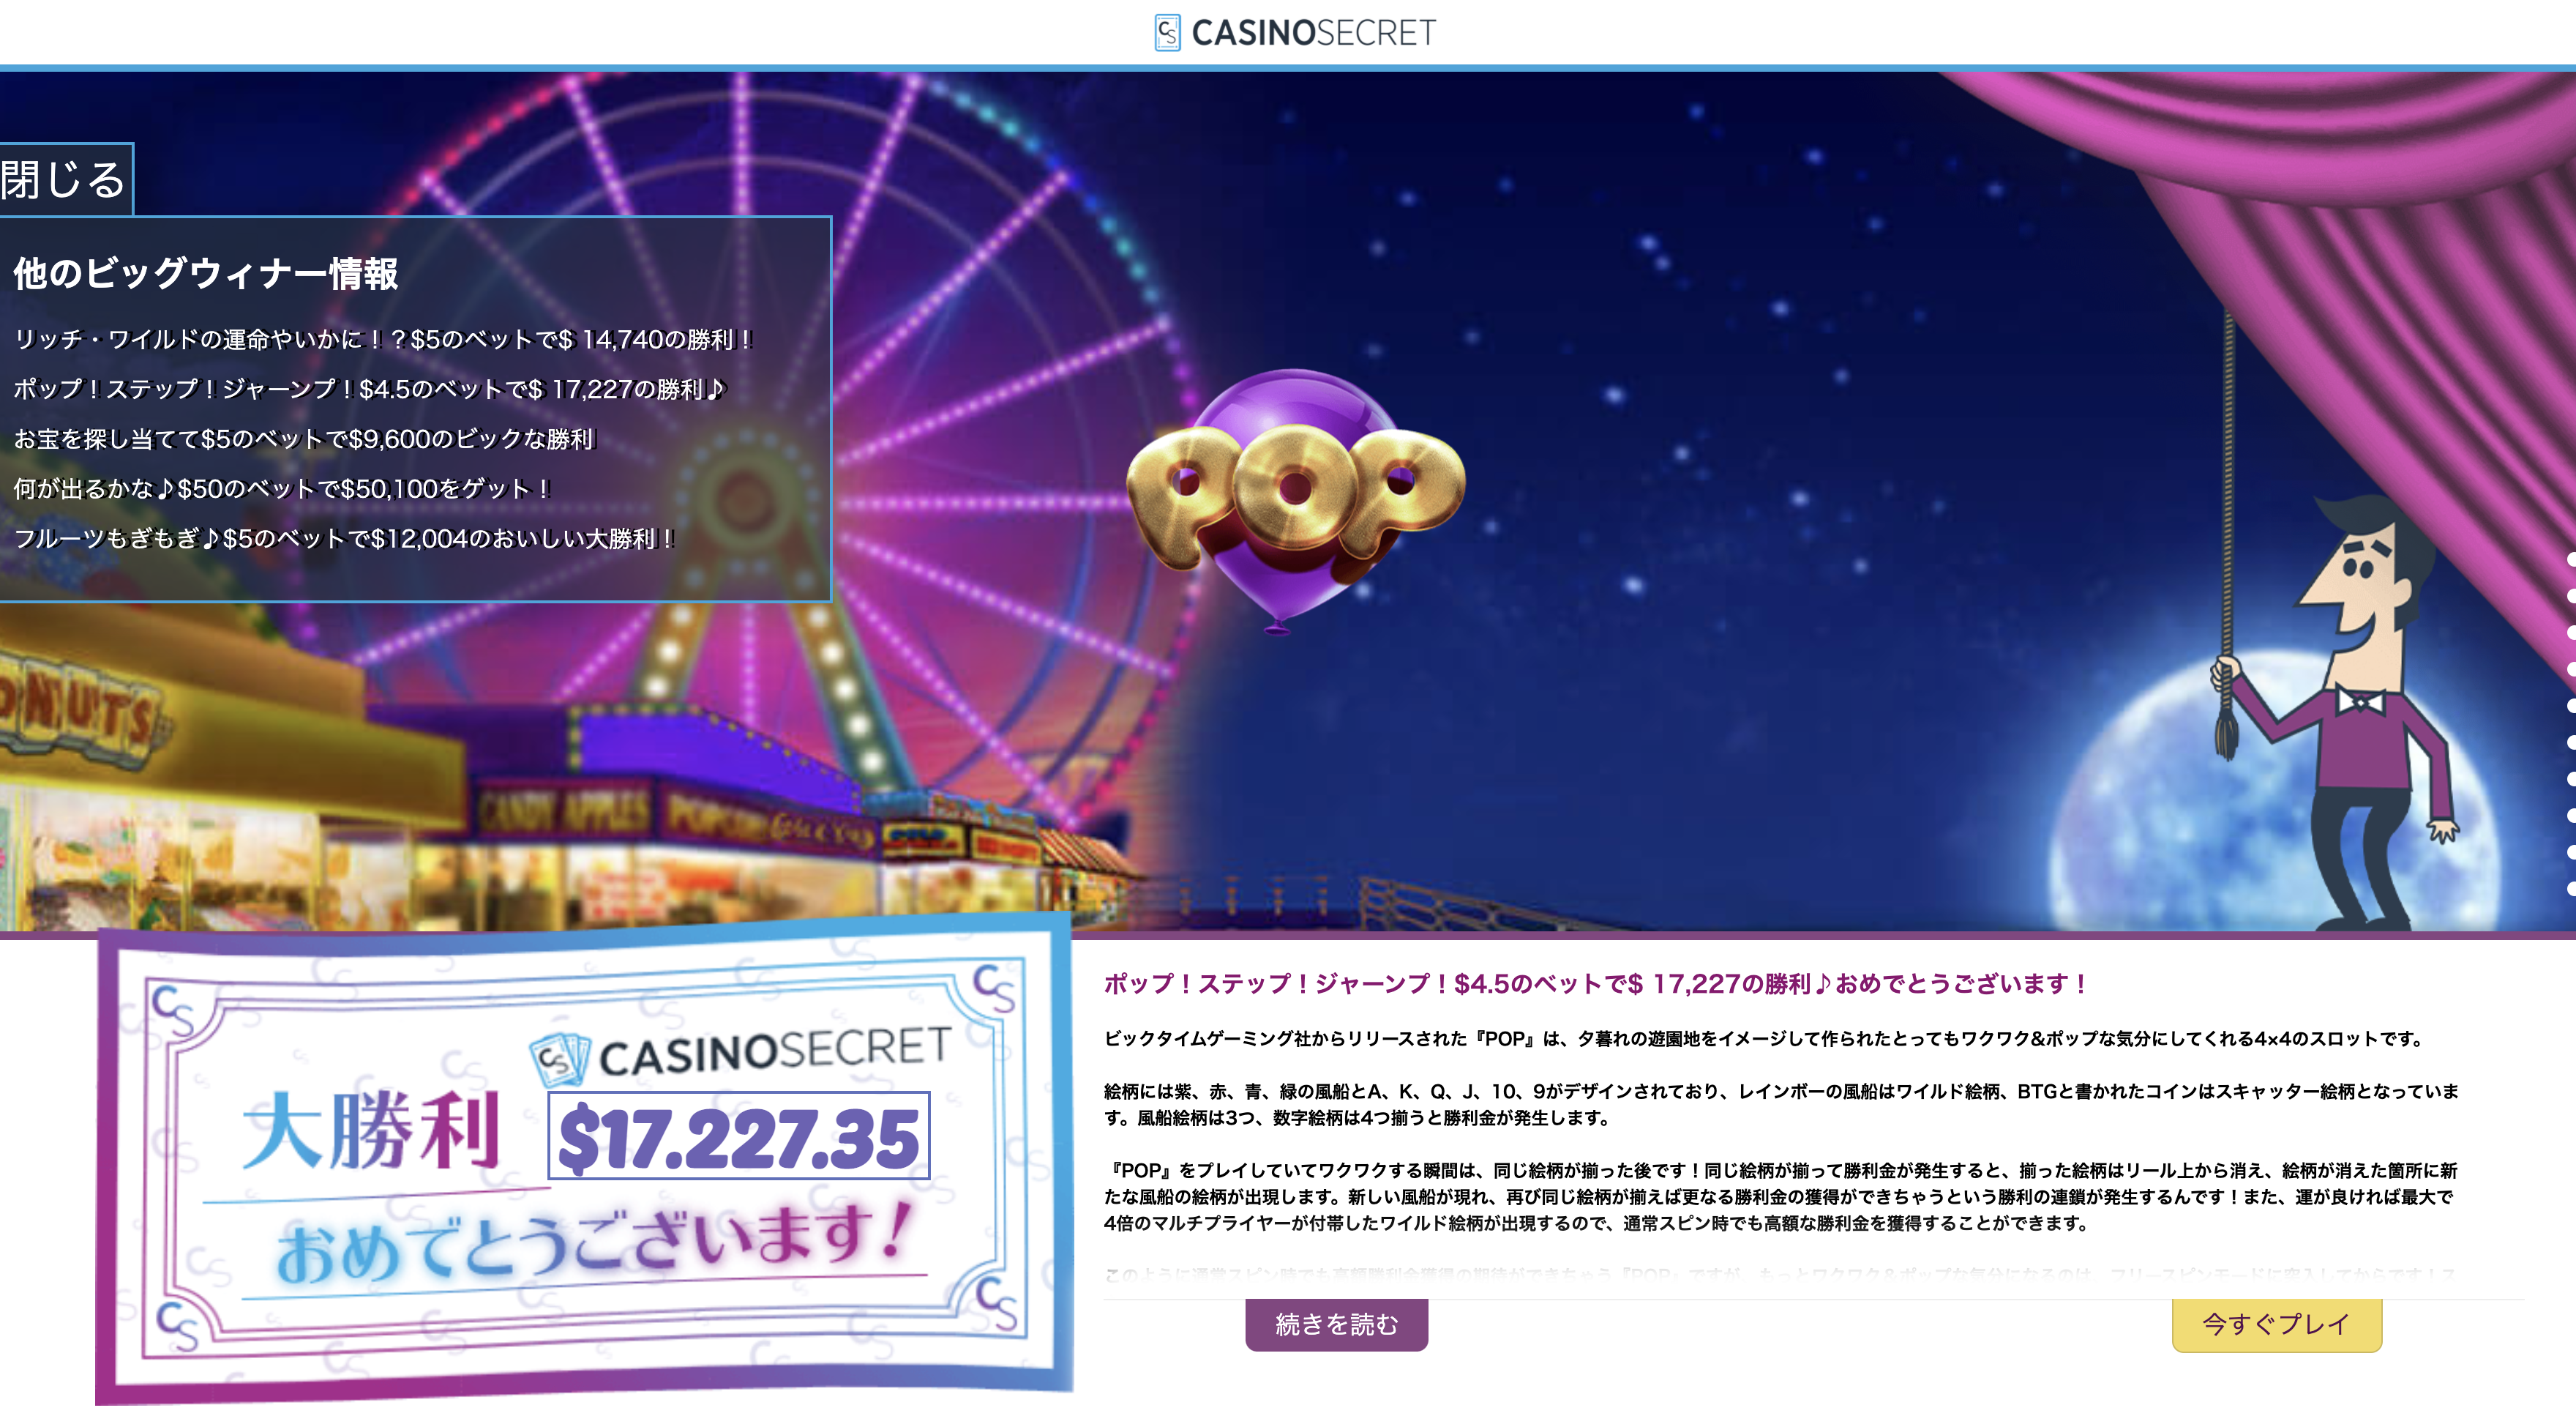Open the フルーツもぎもぎ $12,004 winner link

(x=345, y=540)
